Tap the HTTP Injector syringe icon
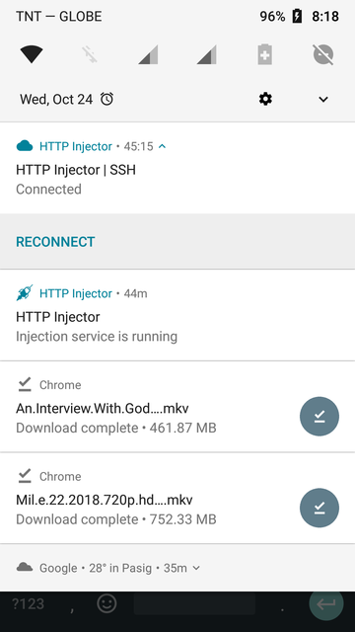 coord(25,293)
